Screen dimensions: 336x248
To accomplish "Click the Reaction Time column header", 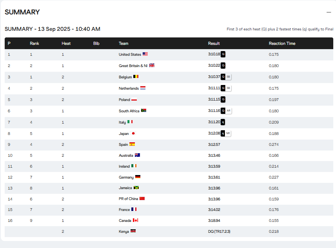I will click(x=282, y=43).
